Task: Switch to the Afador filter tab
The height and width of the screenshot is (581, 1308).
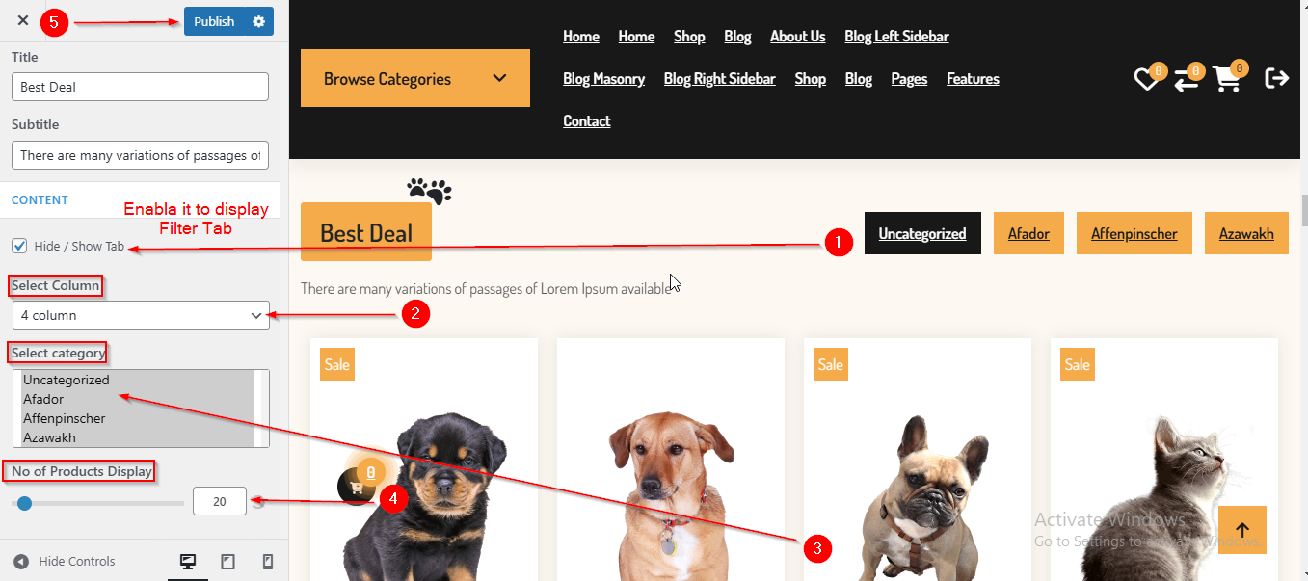Action: (1028, 233)
